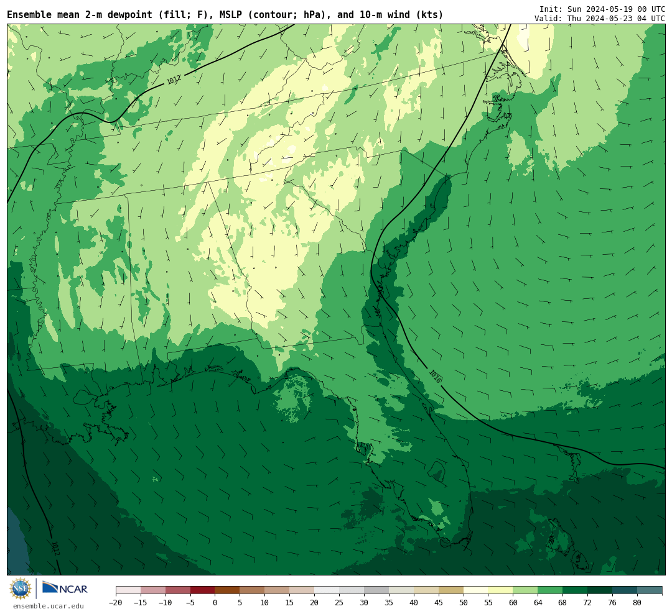Click the 1016 contour label off the Florida coast
This screenshot has height=614, width=672.
pyautogui.click(x=436, y=377)
